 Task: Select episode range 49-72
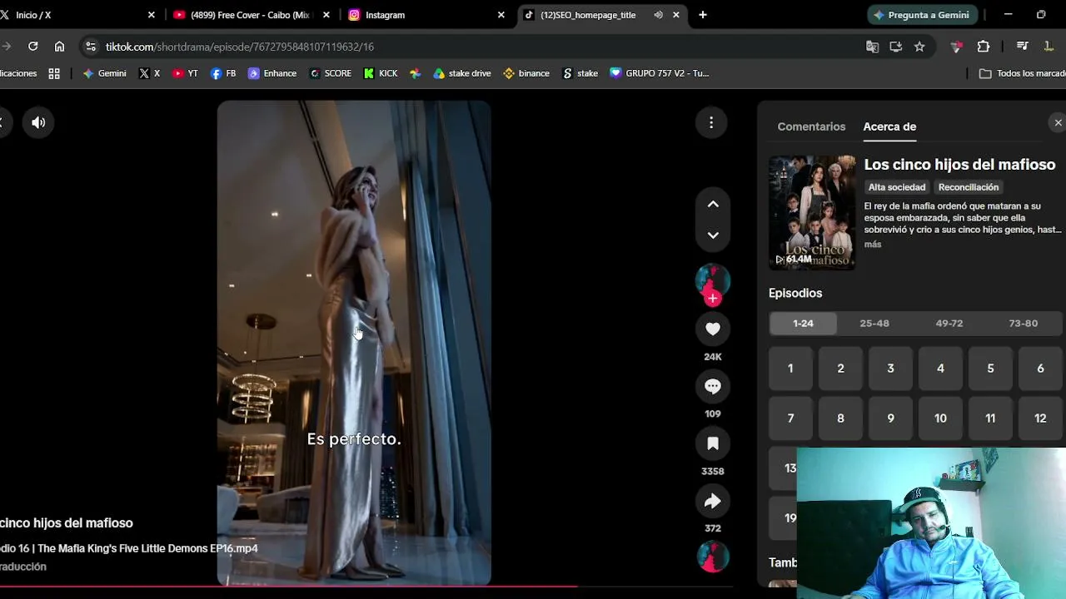point(949,324)
